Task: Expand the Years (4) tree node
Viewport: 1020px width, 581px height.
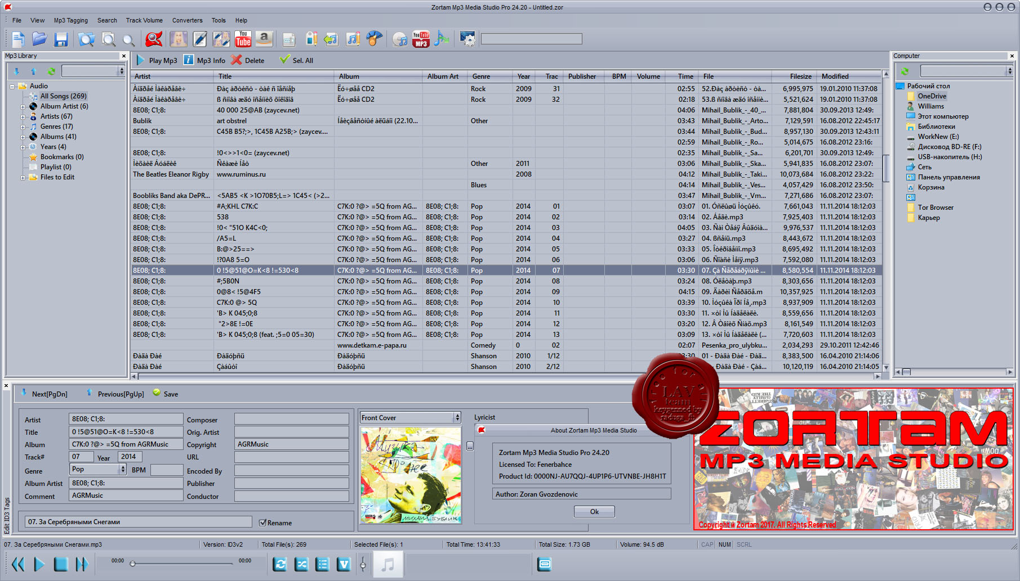Action: [23, 147]
